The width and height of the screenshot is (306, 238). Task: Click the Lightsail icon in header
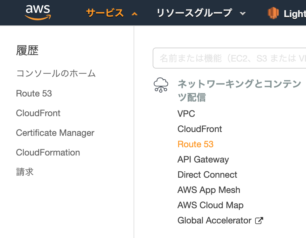pyautogui.click(x=273, y=13)
